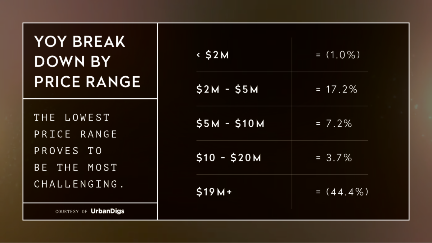Click the vertical divider line in the table

click(292, 123)
